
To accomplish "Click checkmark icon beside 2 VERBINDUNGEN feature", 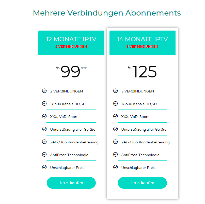I will click(44, 91).
